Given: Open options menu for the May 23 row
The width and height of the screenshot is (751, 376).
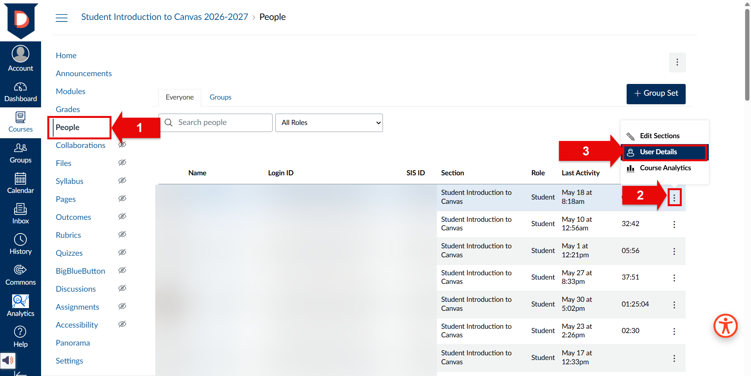Looking at the screenshot, I should [674, 331].
